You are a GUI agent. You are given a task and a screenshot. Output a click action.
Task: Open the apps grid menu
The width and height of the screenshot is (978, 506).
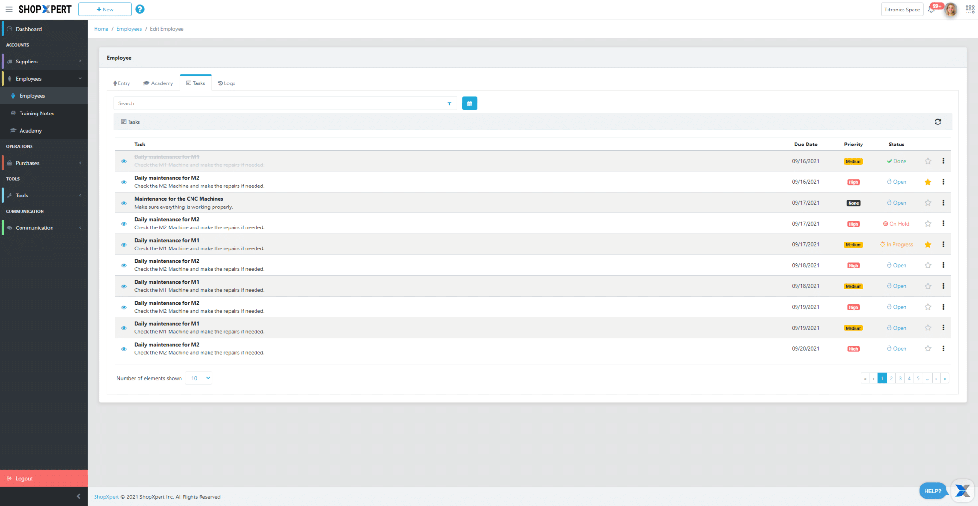(969, 10)
